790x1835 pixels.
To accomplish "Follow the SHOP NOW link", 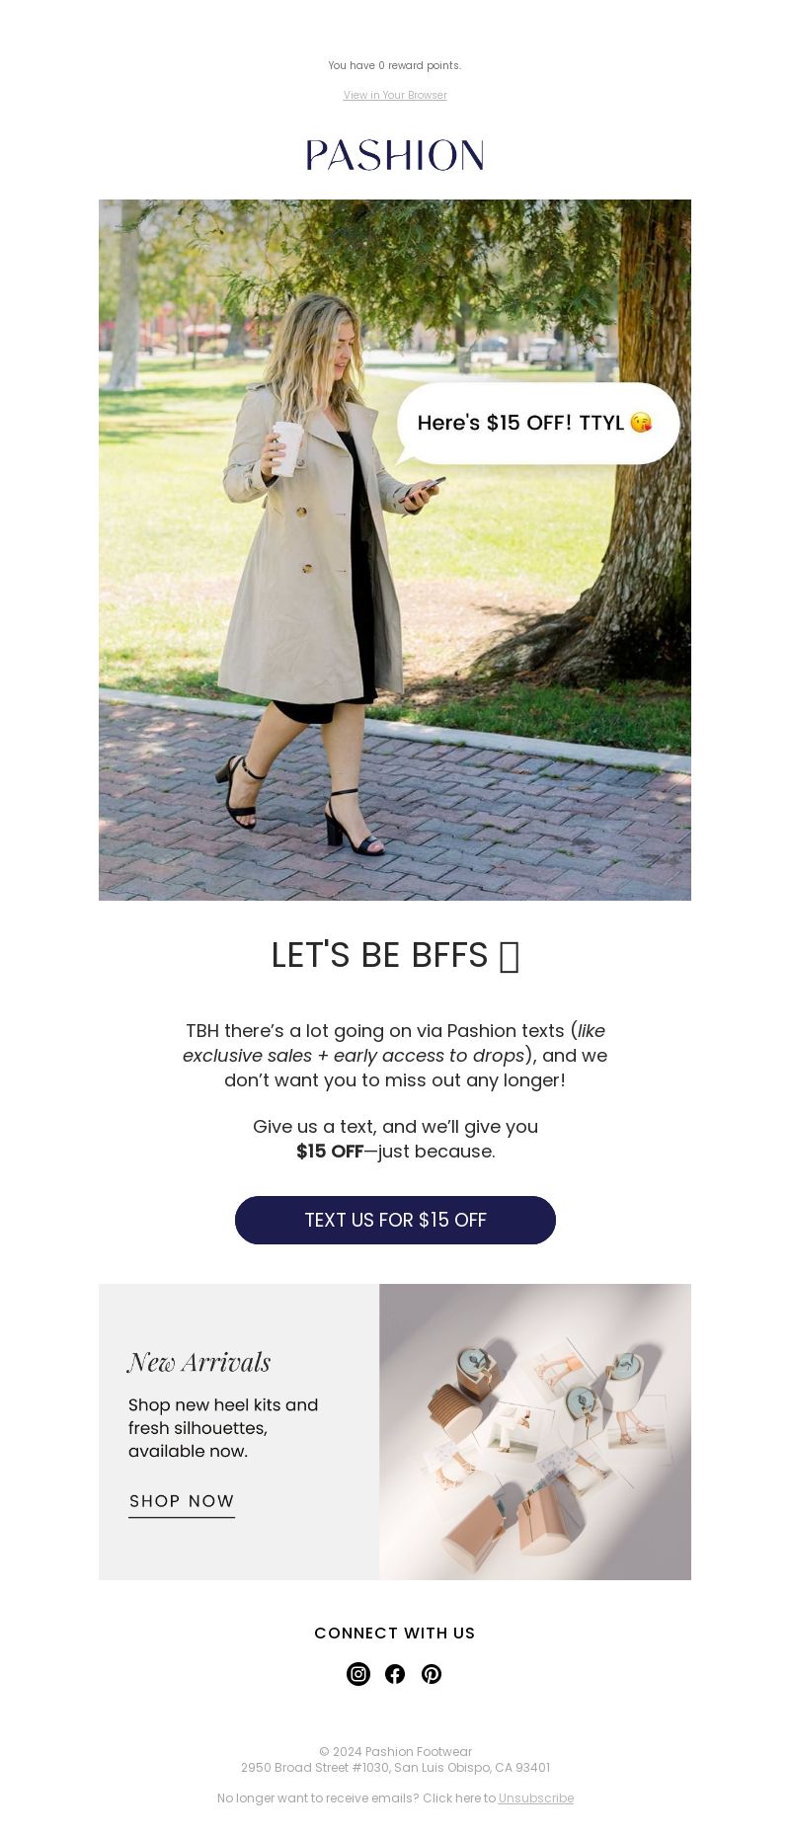I will pos(182,1502).
